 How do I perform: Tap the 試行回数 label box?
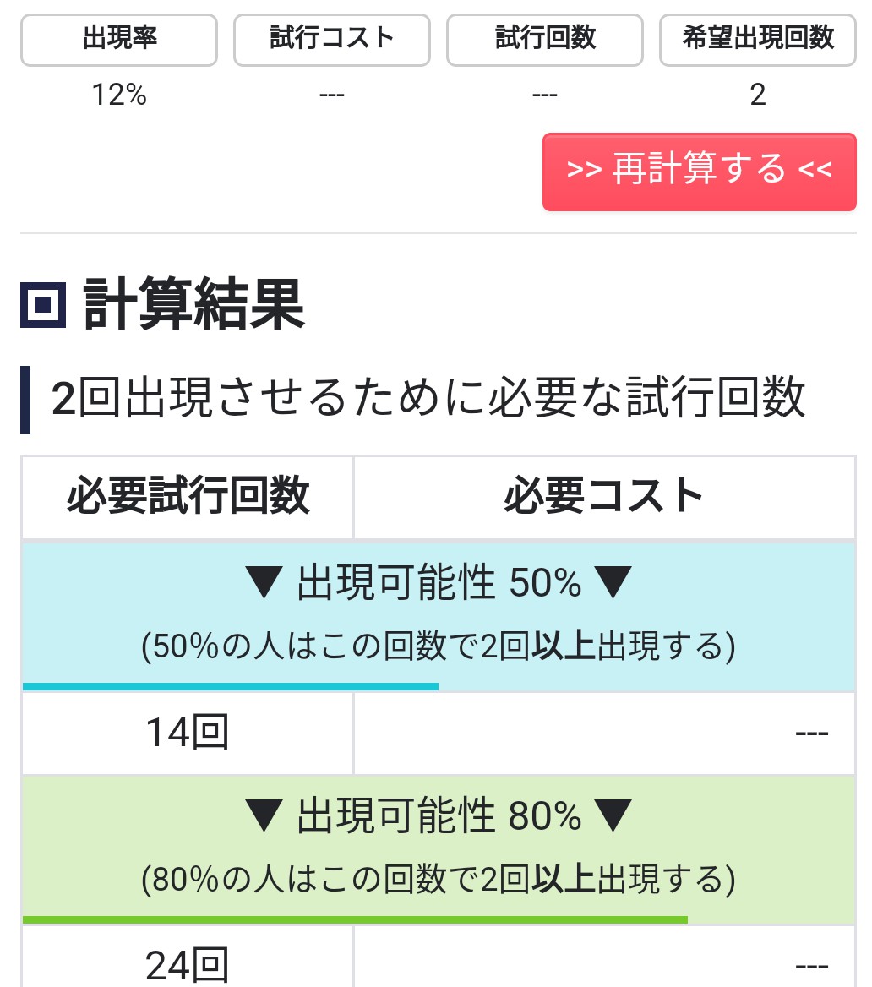(x=545, y=39)
